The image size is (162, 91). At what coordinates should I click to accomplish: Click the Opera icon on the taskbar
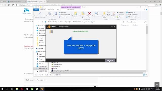pyautogui.click(x=22, y=89)
